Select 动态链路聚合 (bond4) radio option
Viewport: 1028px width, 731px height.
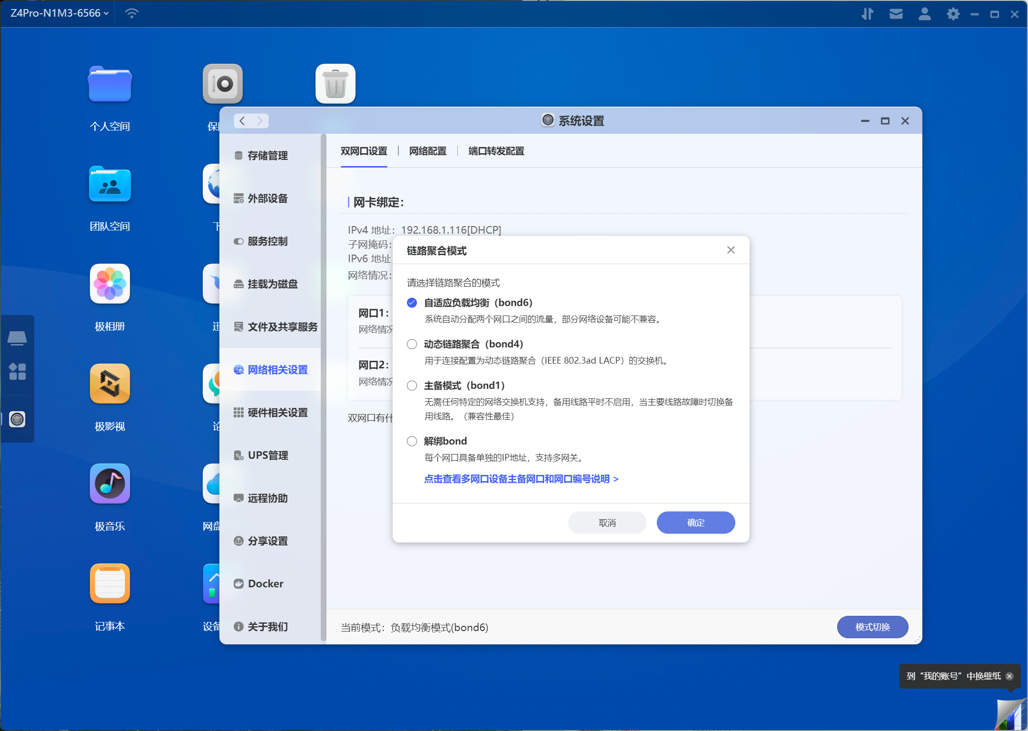click(x=412, y=344)
